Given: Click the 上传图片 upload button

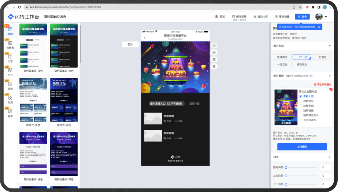Looking at the screenshot, I should tap(302, 147).
